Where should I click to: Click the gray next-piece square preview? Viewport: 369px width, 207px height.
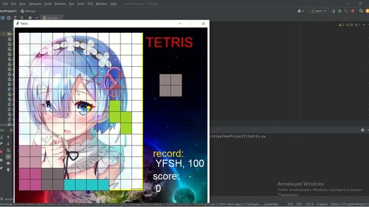pyautogui.click(x=171, y=85)
